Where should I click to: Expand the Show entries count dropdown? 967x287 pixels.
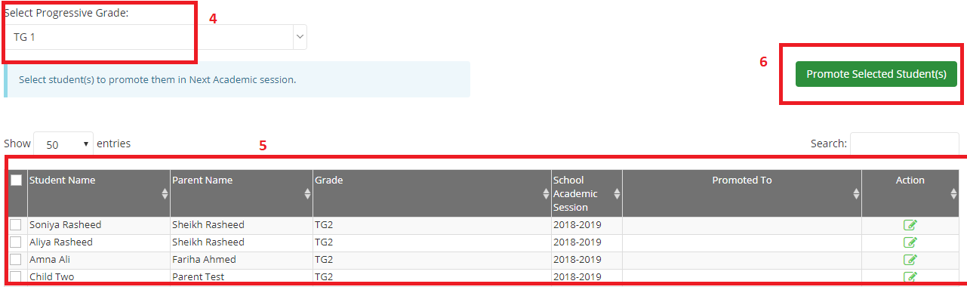(x=63, y=143)
